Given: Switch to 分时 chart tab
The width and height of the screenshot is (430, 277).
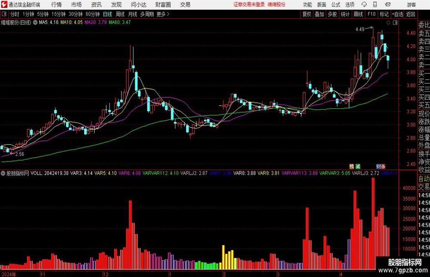Looking at the screenshot, I should 15,14.
